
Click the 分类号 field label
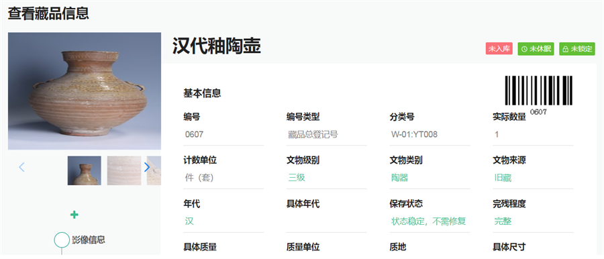pyautogui.click(x=402, y=117)
